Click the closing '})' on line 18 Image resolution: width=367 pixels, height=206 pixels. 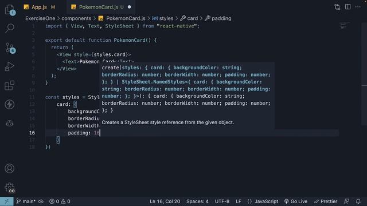coord(48,147)
